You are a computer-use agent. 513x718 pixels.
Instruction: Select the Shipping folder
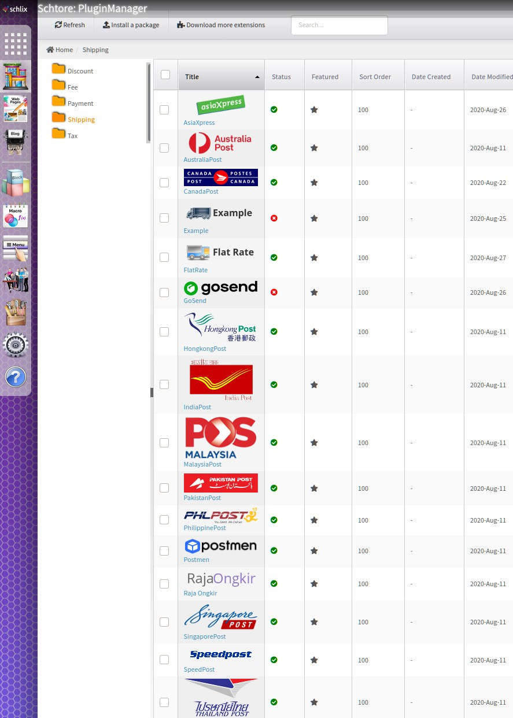[x=73, y=119]
